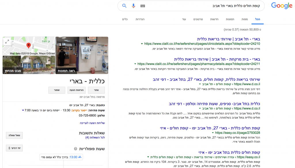
Task: Open result קופת חולים כללית בתל אביב יפו - איזי
Action: click(x=229, y=152)
